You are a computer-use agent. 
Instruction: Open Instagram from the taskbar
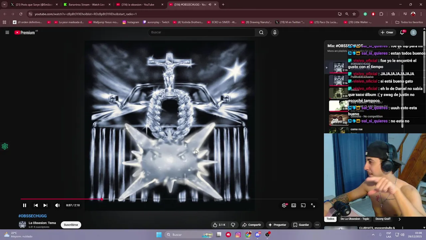[238, 235]
